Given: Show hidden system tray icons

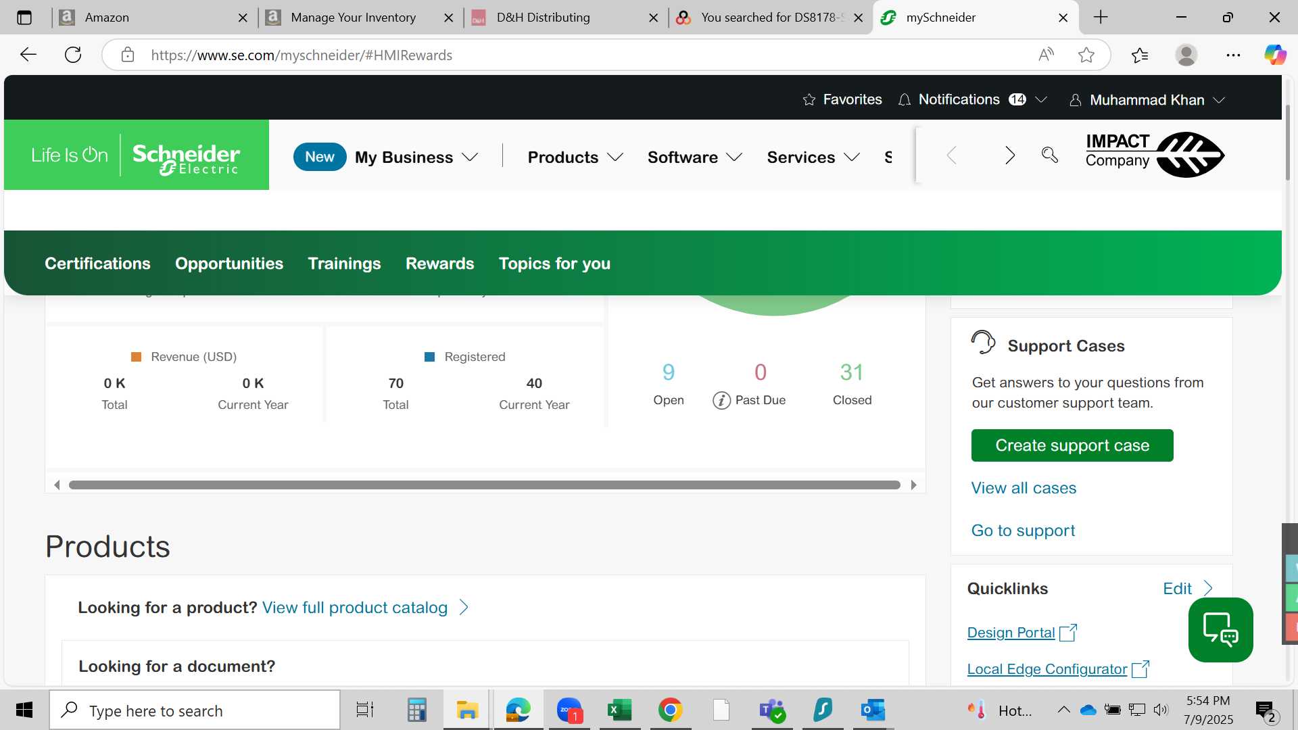Looking at the screenshot, I should (x=1063, y=710).
